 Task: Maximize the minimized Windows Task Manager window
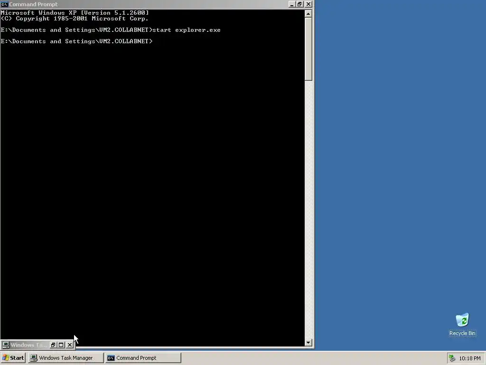61,345
